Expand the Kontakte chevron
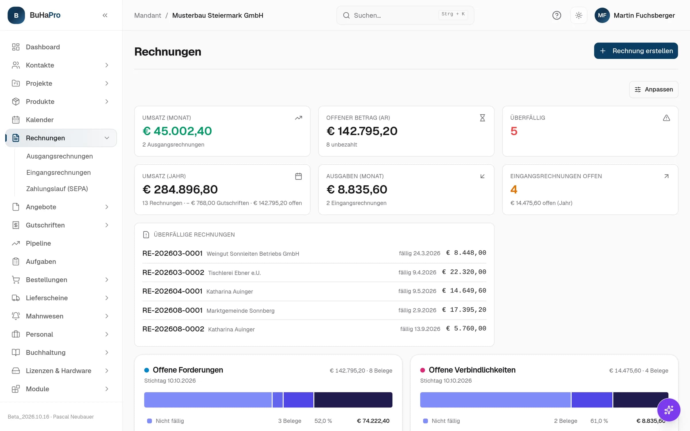690x431 pixels. click(107, 65)
